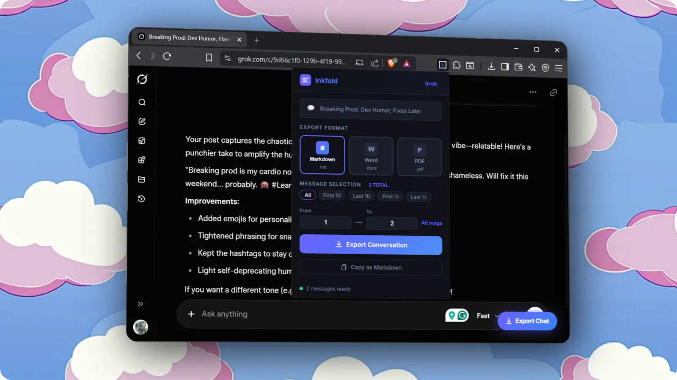Viewport: 677px width, 380px height.
Task: Toggle the browser sidebar panel icon
Action: (x=505, y=67)
